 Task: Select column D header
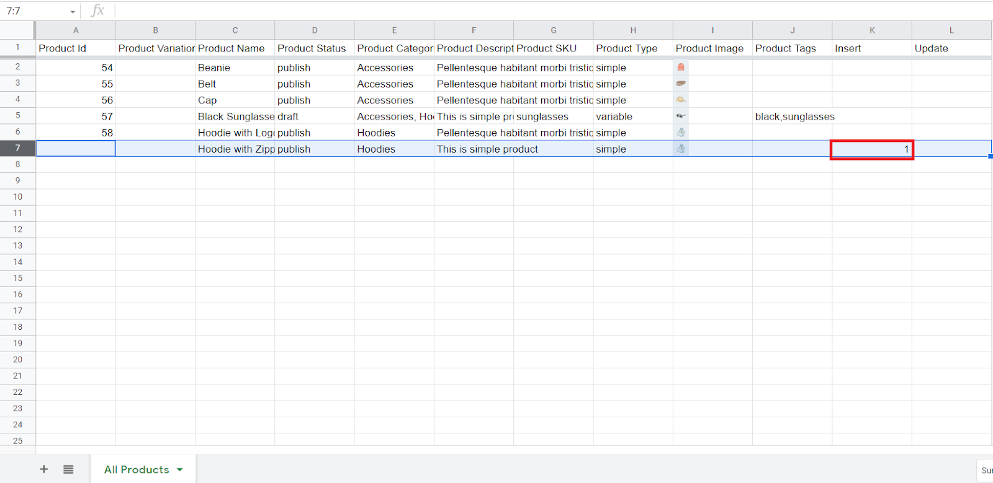click(x=315, y=30)
